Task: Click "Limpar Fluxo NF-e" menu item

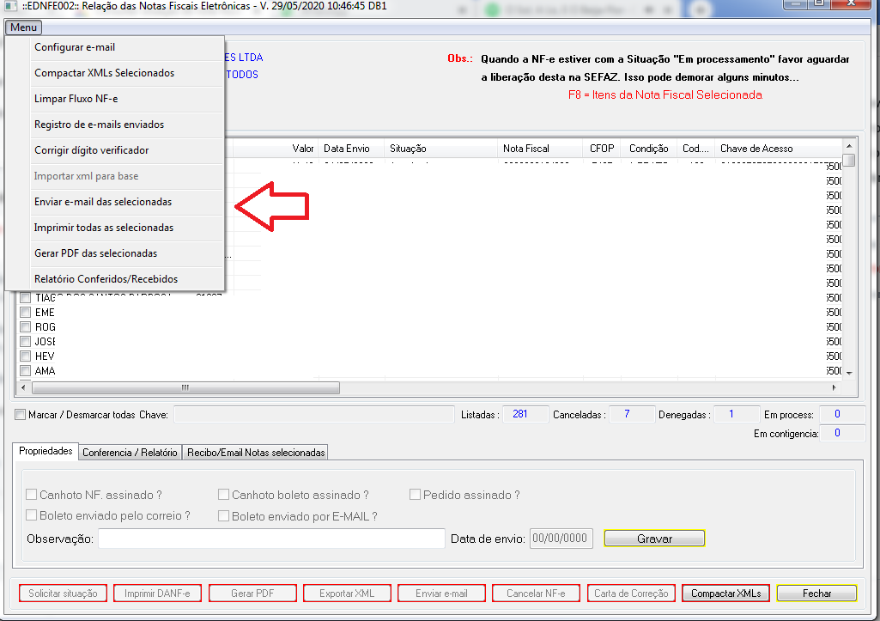Action: coord(76,99)
